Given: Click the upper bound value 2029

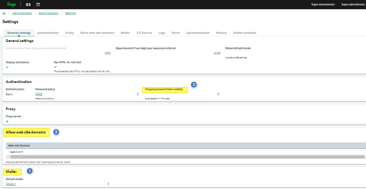Looking at the screenshot, I should tap(217, 53).
